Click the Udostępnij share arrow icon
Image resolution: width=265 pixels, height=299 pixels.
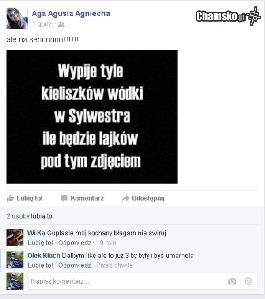point(125,198)
